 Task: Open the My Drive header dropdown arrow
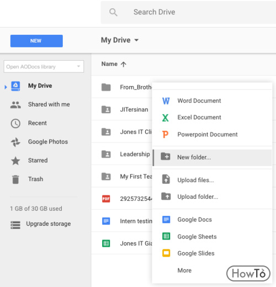(136, 40)
